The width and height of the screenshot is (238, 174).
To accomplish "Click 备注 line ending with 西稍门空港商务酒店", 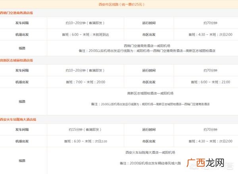I will point(150,104).
